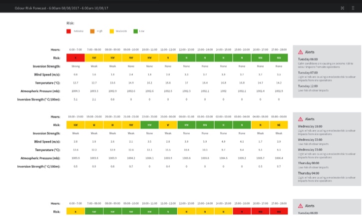Click the 03:00-04:00 green N risk cell
The height and width of the screenshot is (216, 362).
click(x=242, y=125)
